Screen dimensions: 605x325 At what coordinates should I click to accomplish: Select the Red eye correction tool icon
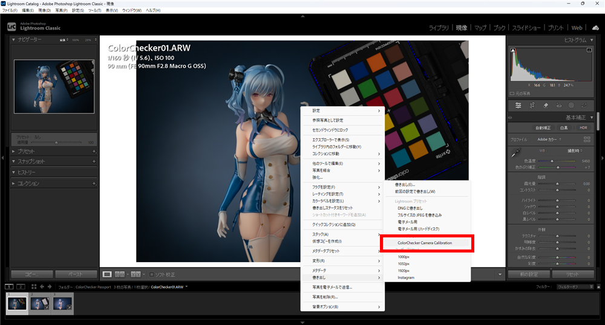coord(558,106)
